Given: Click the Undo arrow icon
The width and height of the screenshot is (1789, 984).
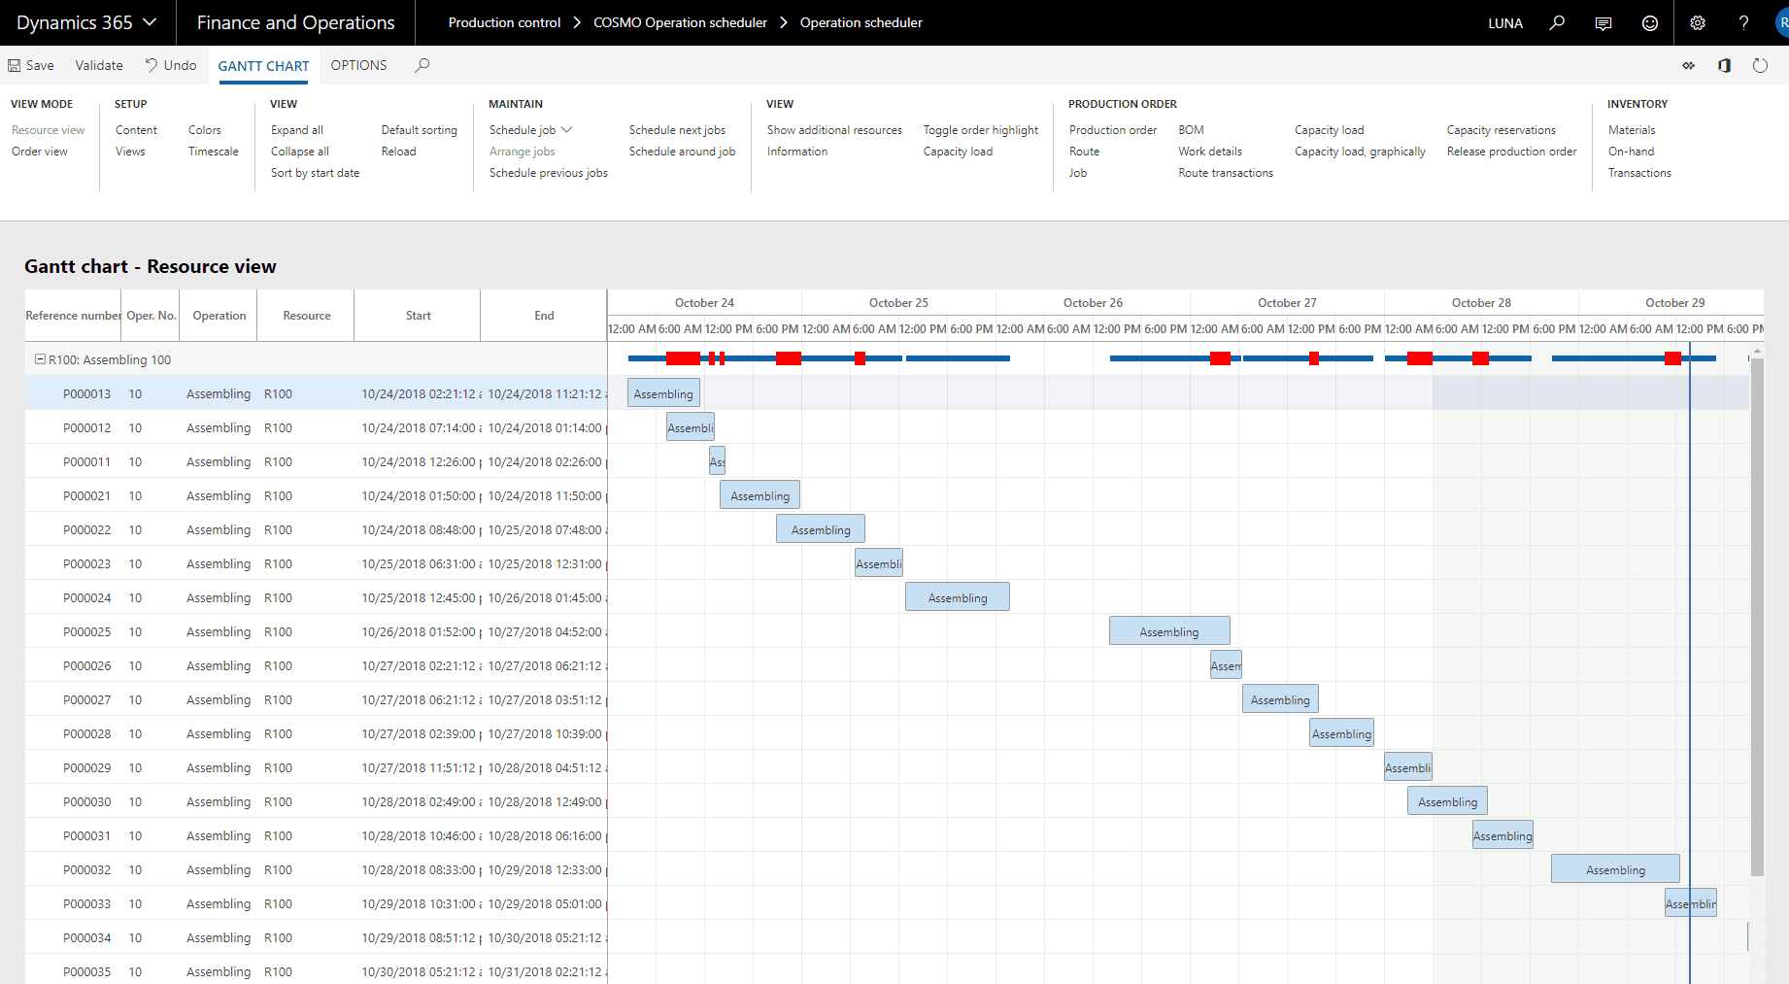Looking at the screenshot, I should pyautogui.click(x=152, y=65).
